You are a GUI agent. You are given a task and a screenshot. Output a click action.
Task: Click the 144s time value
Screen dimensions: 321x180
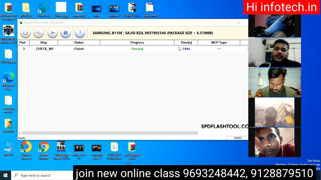[x=186, y=49]
